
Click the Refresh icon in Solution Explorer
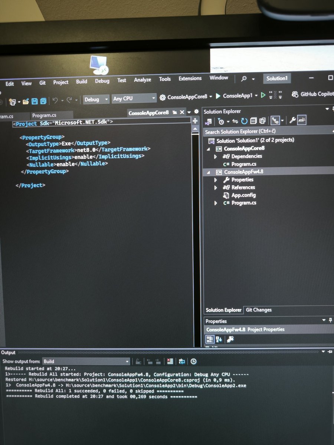(244, 121)
